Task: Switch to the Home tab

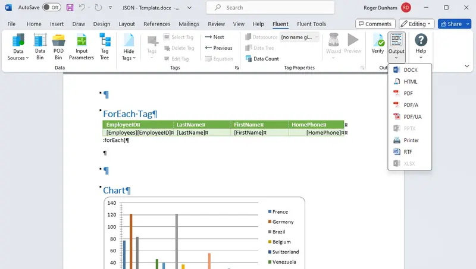Action: (x=34, y=24)
